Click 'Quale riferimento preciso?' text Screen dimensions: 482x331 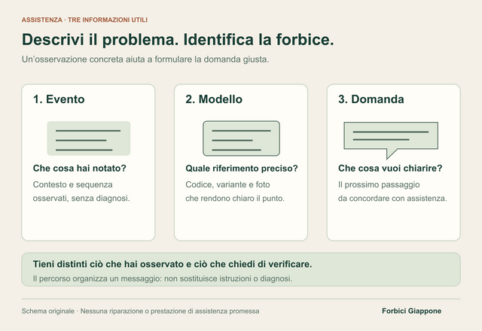tap(242, 169)
